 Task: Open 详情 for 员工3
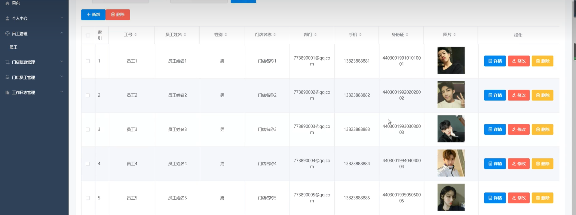click(x=495, y=129)
